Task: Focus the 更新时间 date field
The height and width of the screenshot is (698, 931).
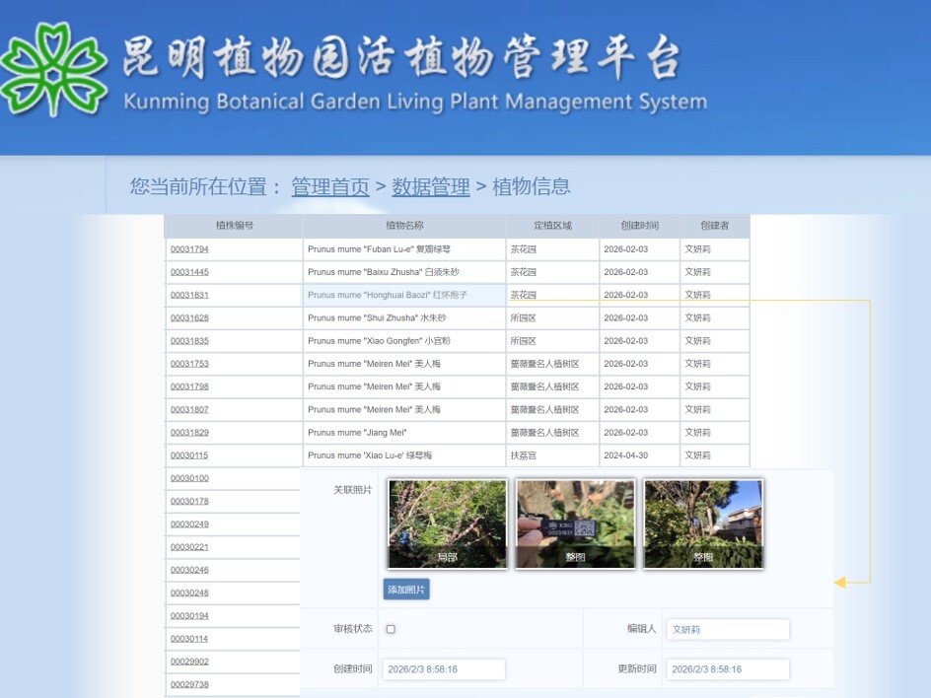Action: tap(728, 669)
